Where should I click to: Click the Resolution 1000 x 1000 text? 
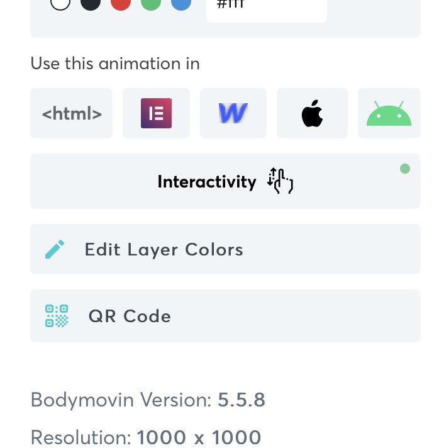pos(146,437)
